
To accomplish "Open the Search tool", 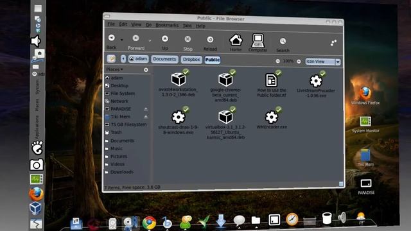I will [x=283, y=45].
